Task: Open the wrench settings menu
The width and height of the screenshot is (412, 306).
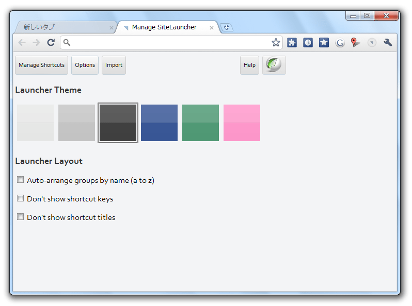Action: pos(388,42)
